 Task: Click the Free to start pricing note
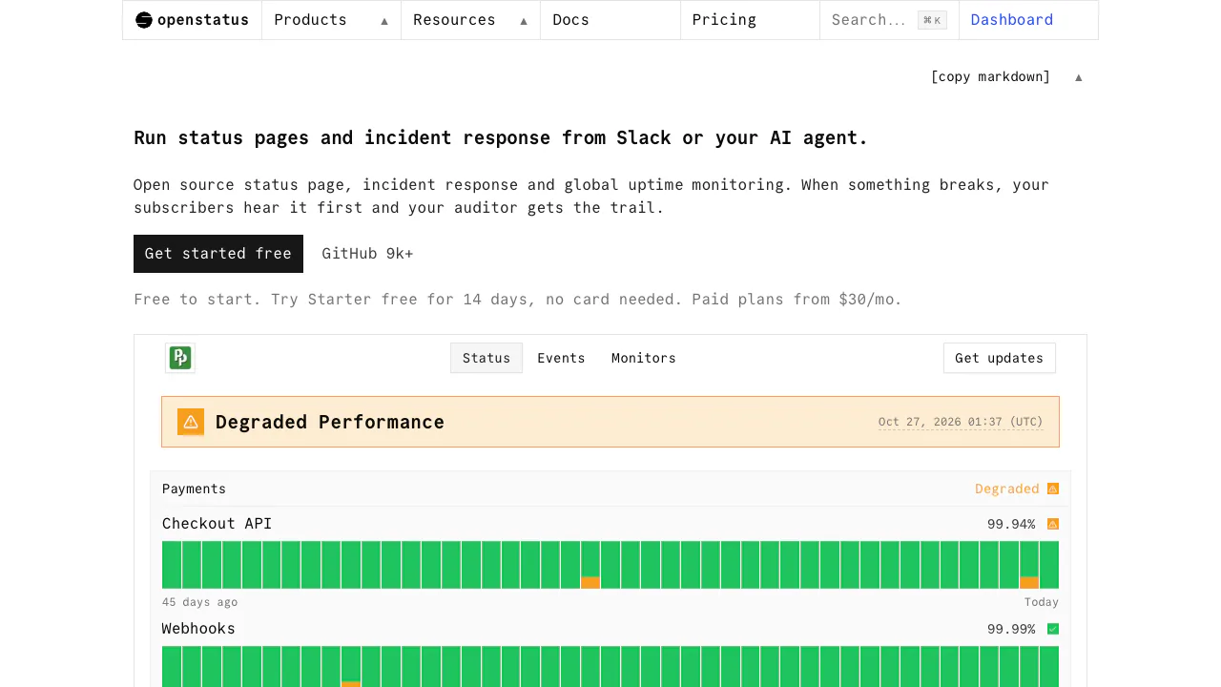tap(518, 300)
